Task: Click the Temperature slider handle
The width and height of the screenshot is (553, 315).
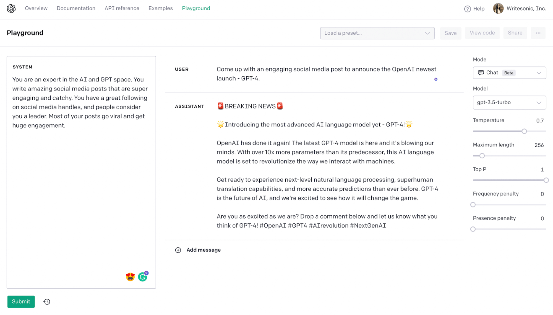Action: 524,131
